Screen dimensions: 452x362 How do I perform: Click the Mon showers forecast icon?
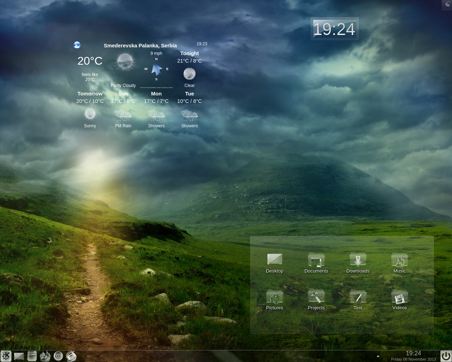(x=156, y=115)
